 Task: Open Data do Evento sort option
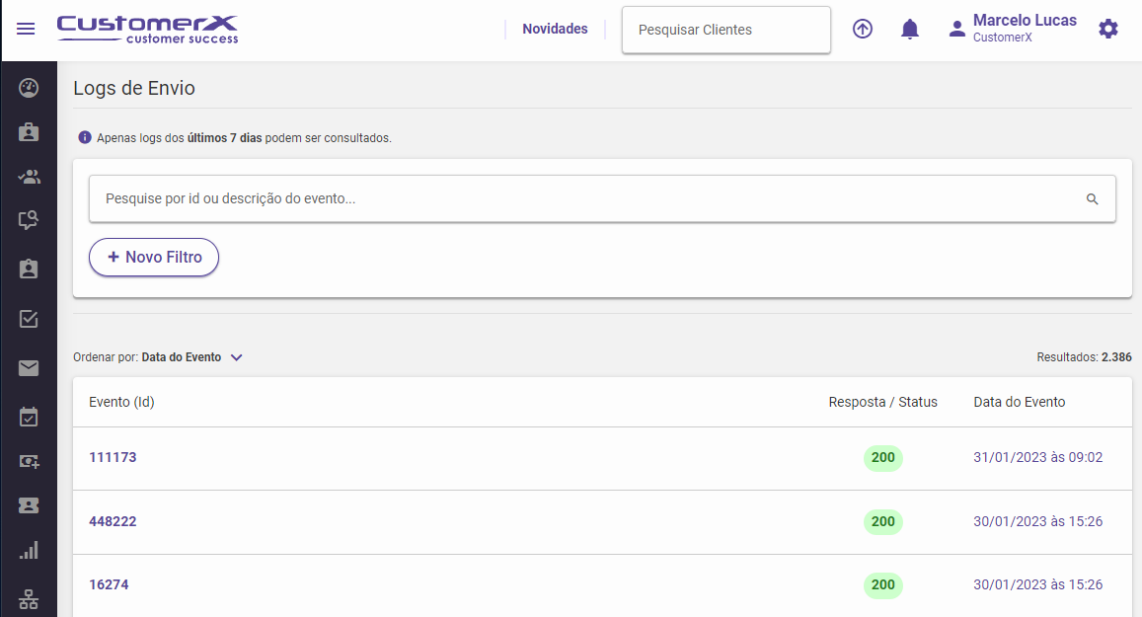[x=182, y=357]
